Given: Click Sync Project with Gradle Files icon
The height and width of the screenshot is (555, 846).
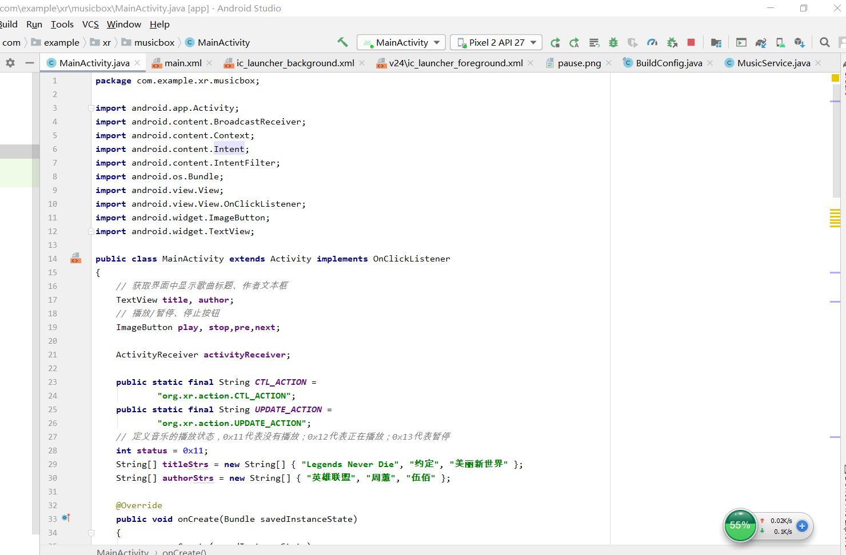Looking at the screenshot, I should [761, 43].
